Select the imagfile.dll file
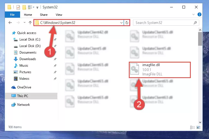The image size is (209, 139). [160, 70]
